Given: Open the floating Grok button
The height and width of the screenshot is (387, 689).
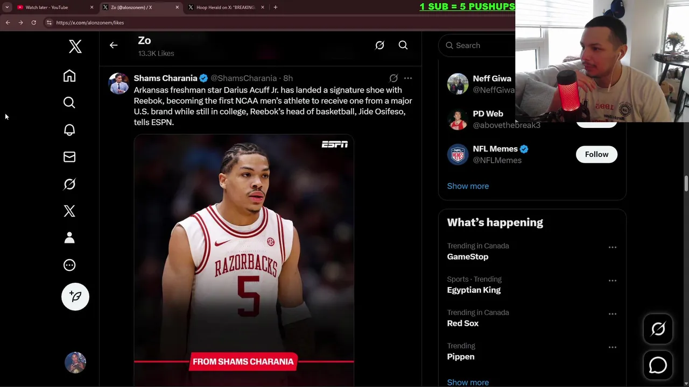Looking at the screenshot, I should click(658, 329).
